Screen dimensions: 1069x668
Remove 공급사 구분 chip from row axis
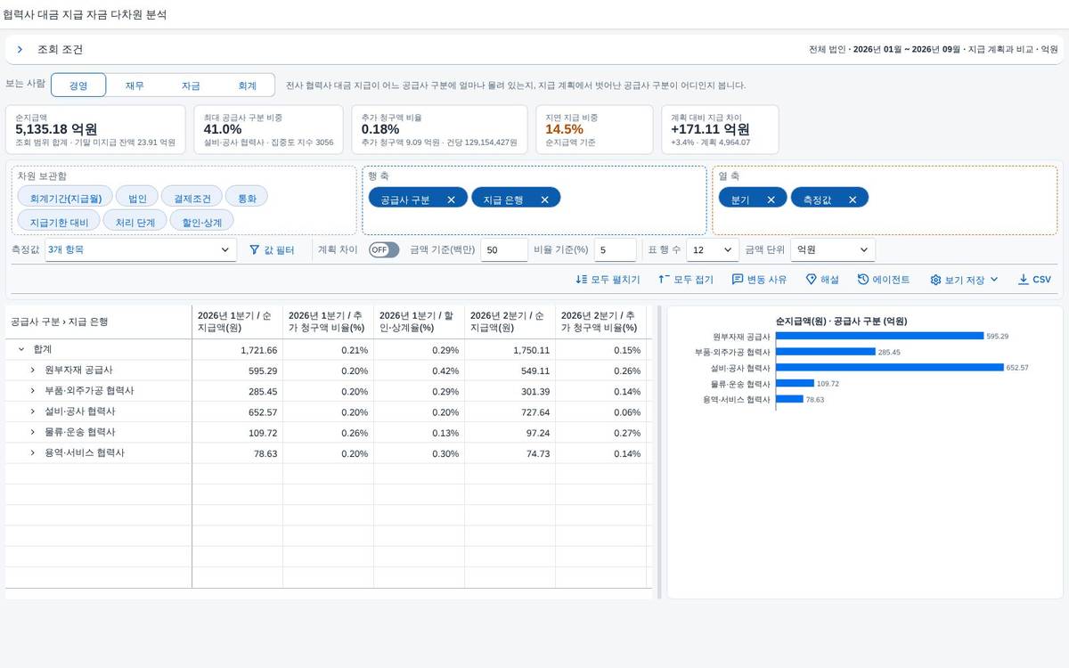pos(451,200)
